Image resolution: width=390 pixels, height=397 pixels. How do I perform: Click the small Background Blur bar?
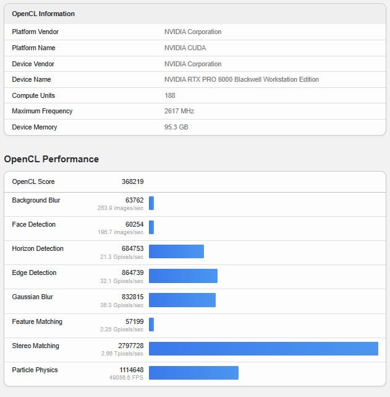[x=151, y=203]
